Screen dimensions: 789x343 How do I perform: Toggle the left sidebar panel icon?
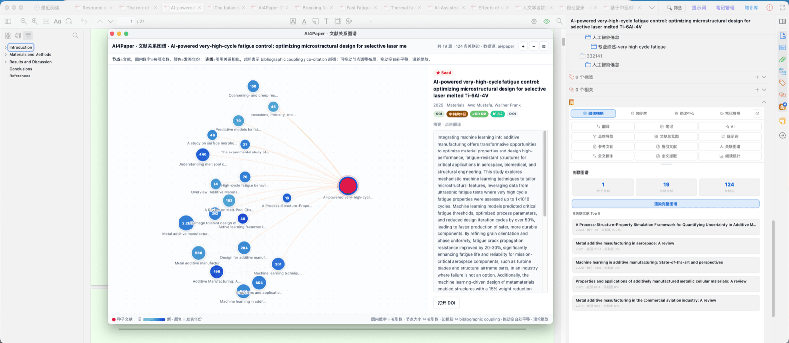(x=8, y=21)
